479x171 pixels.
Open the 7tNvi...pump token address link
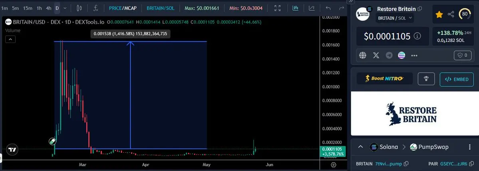pyautogui.click(x=388, y=164)
